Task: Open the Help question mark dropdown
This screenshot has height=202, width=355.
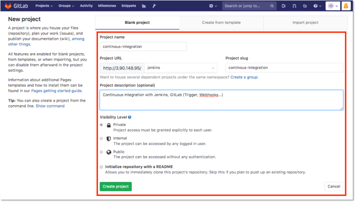Action: (x=318, y=6)
